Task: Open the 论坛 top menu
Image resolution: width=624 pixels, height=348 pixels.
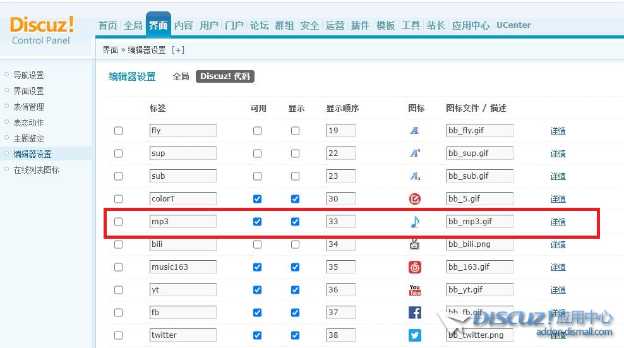Action: point(260,25)
